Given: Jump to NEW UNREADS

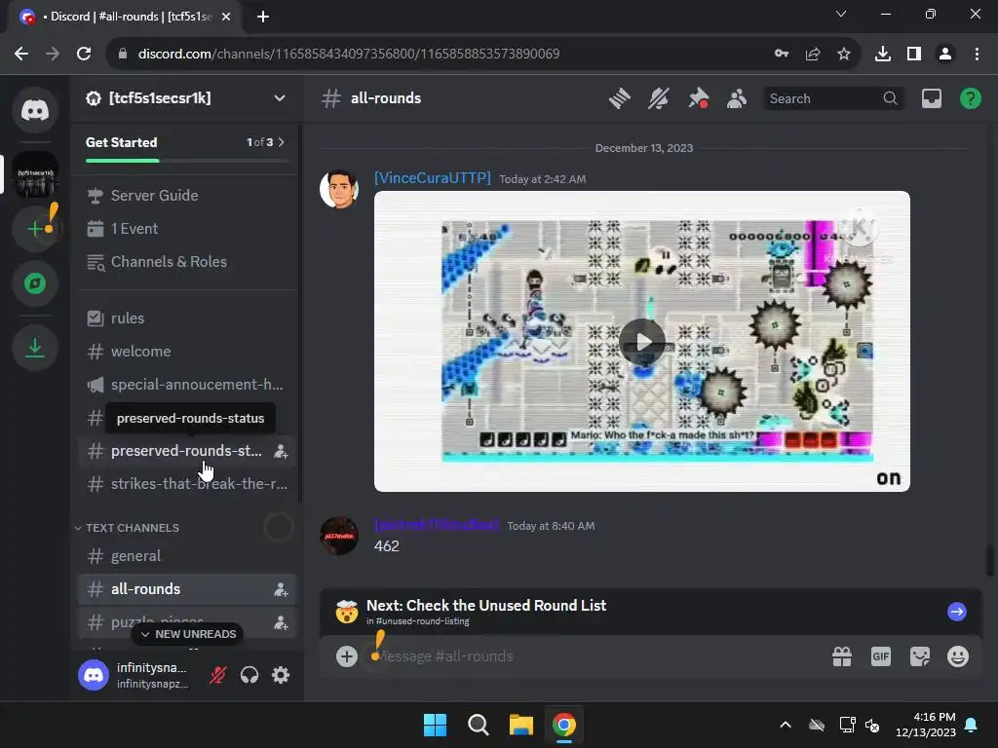Looking at the screenshot, I should pos(188,634).
